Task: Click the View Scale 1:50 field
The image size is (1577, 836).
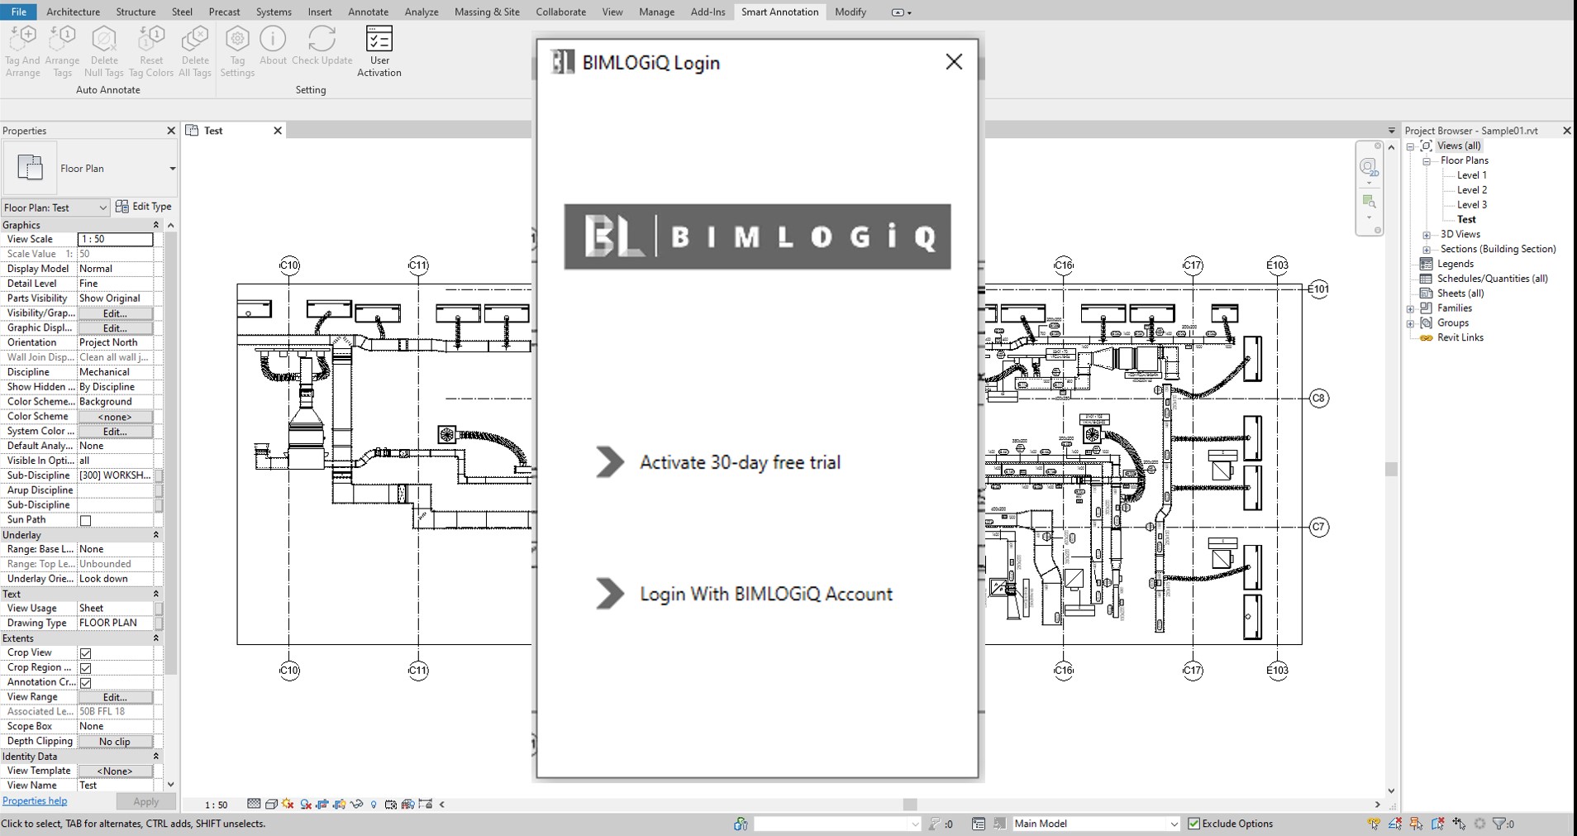Action: pyautogui.click(x=115, y=240)
